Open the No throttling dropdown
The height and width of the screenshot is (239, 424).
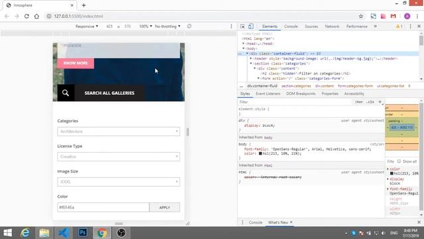click(168, 27)
